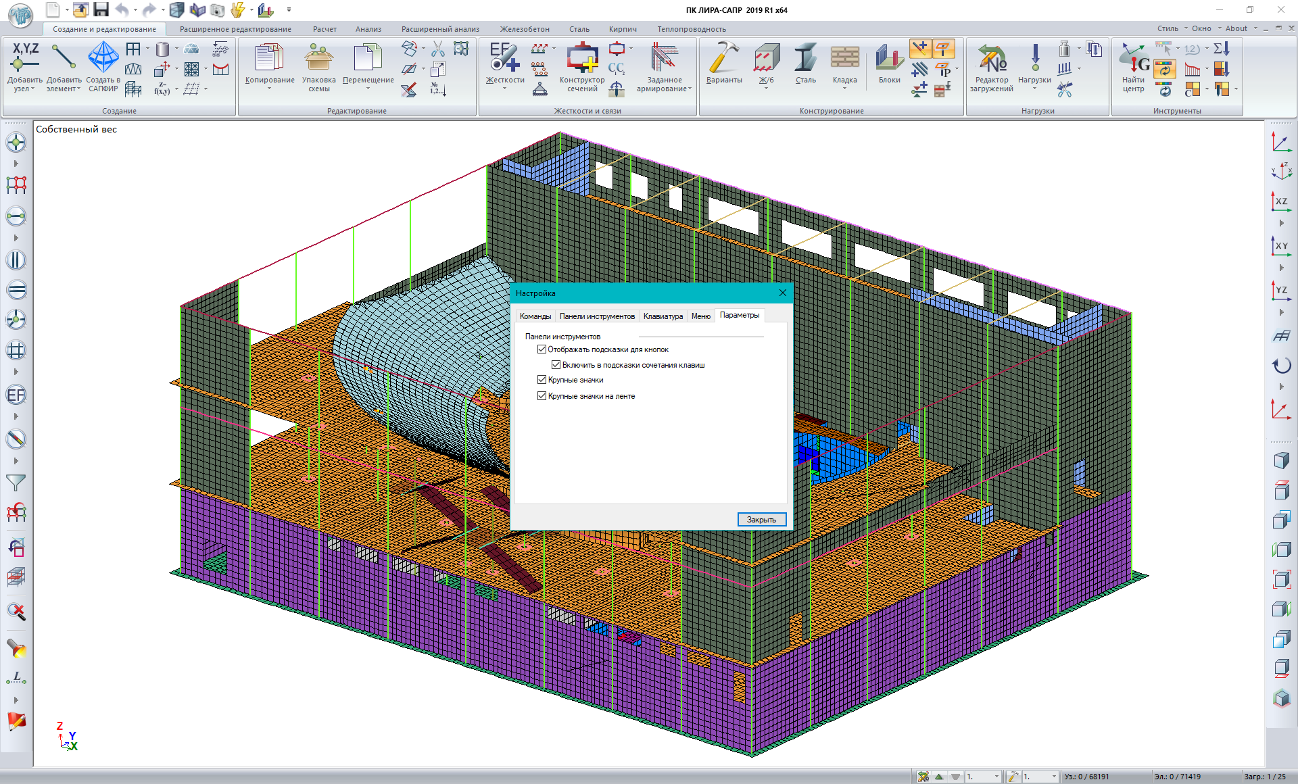
Task: Select the YZ projection view icon
Action: tap(1280, 291)
